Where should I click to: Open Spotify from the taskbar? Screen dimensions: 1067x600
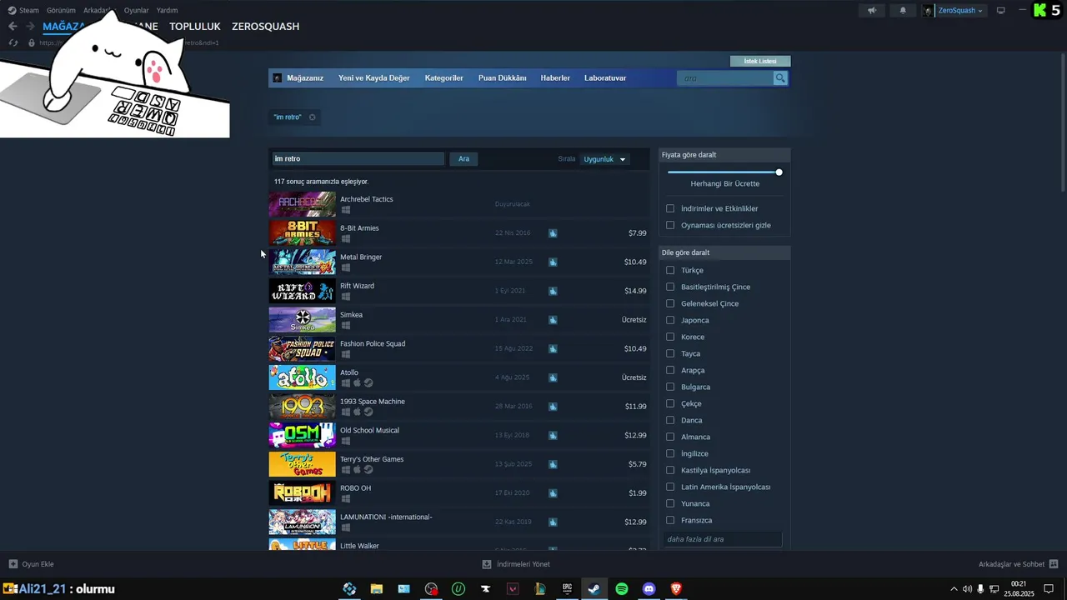(x=622, y=589)
